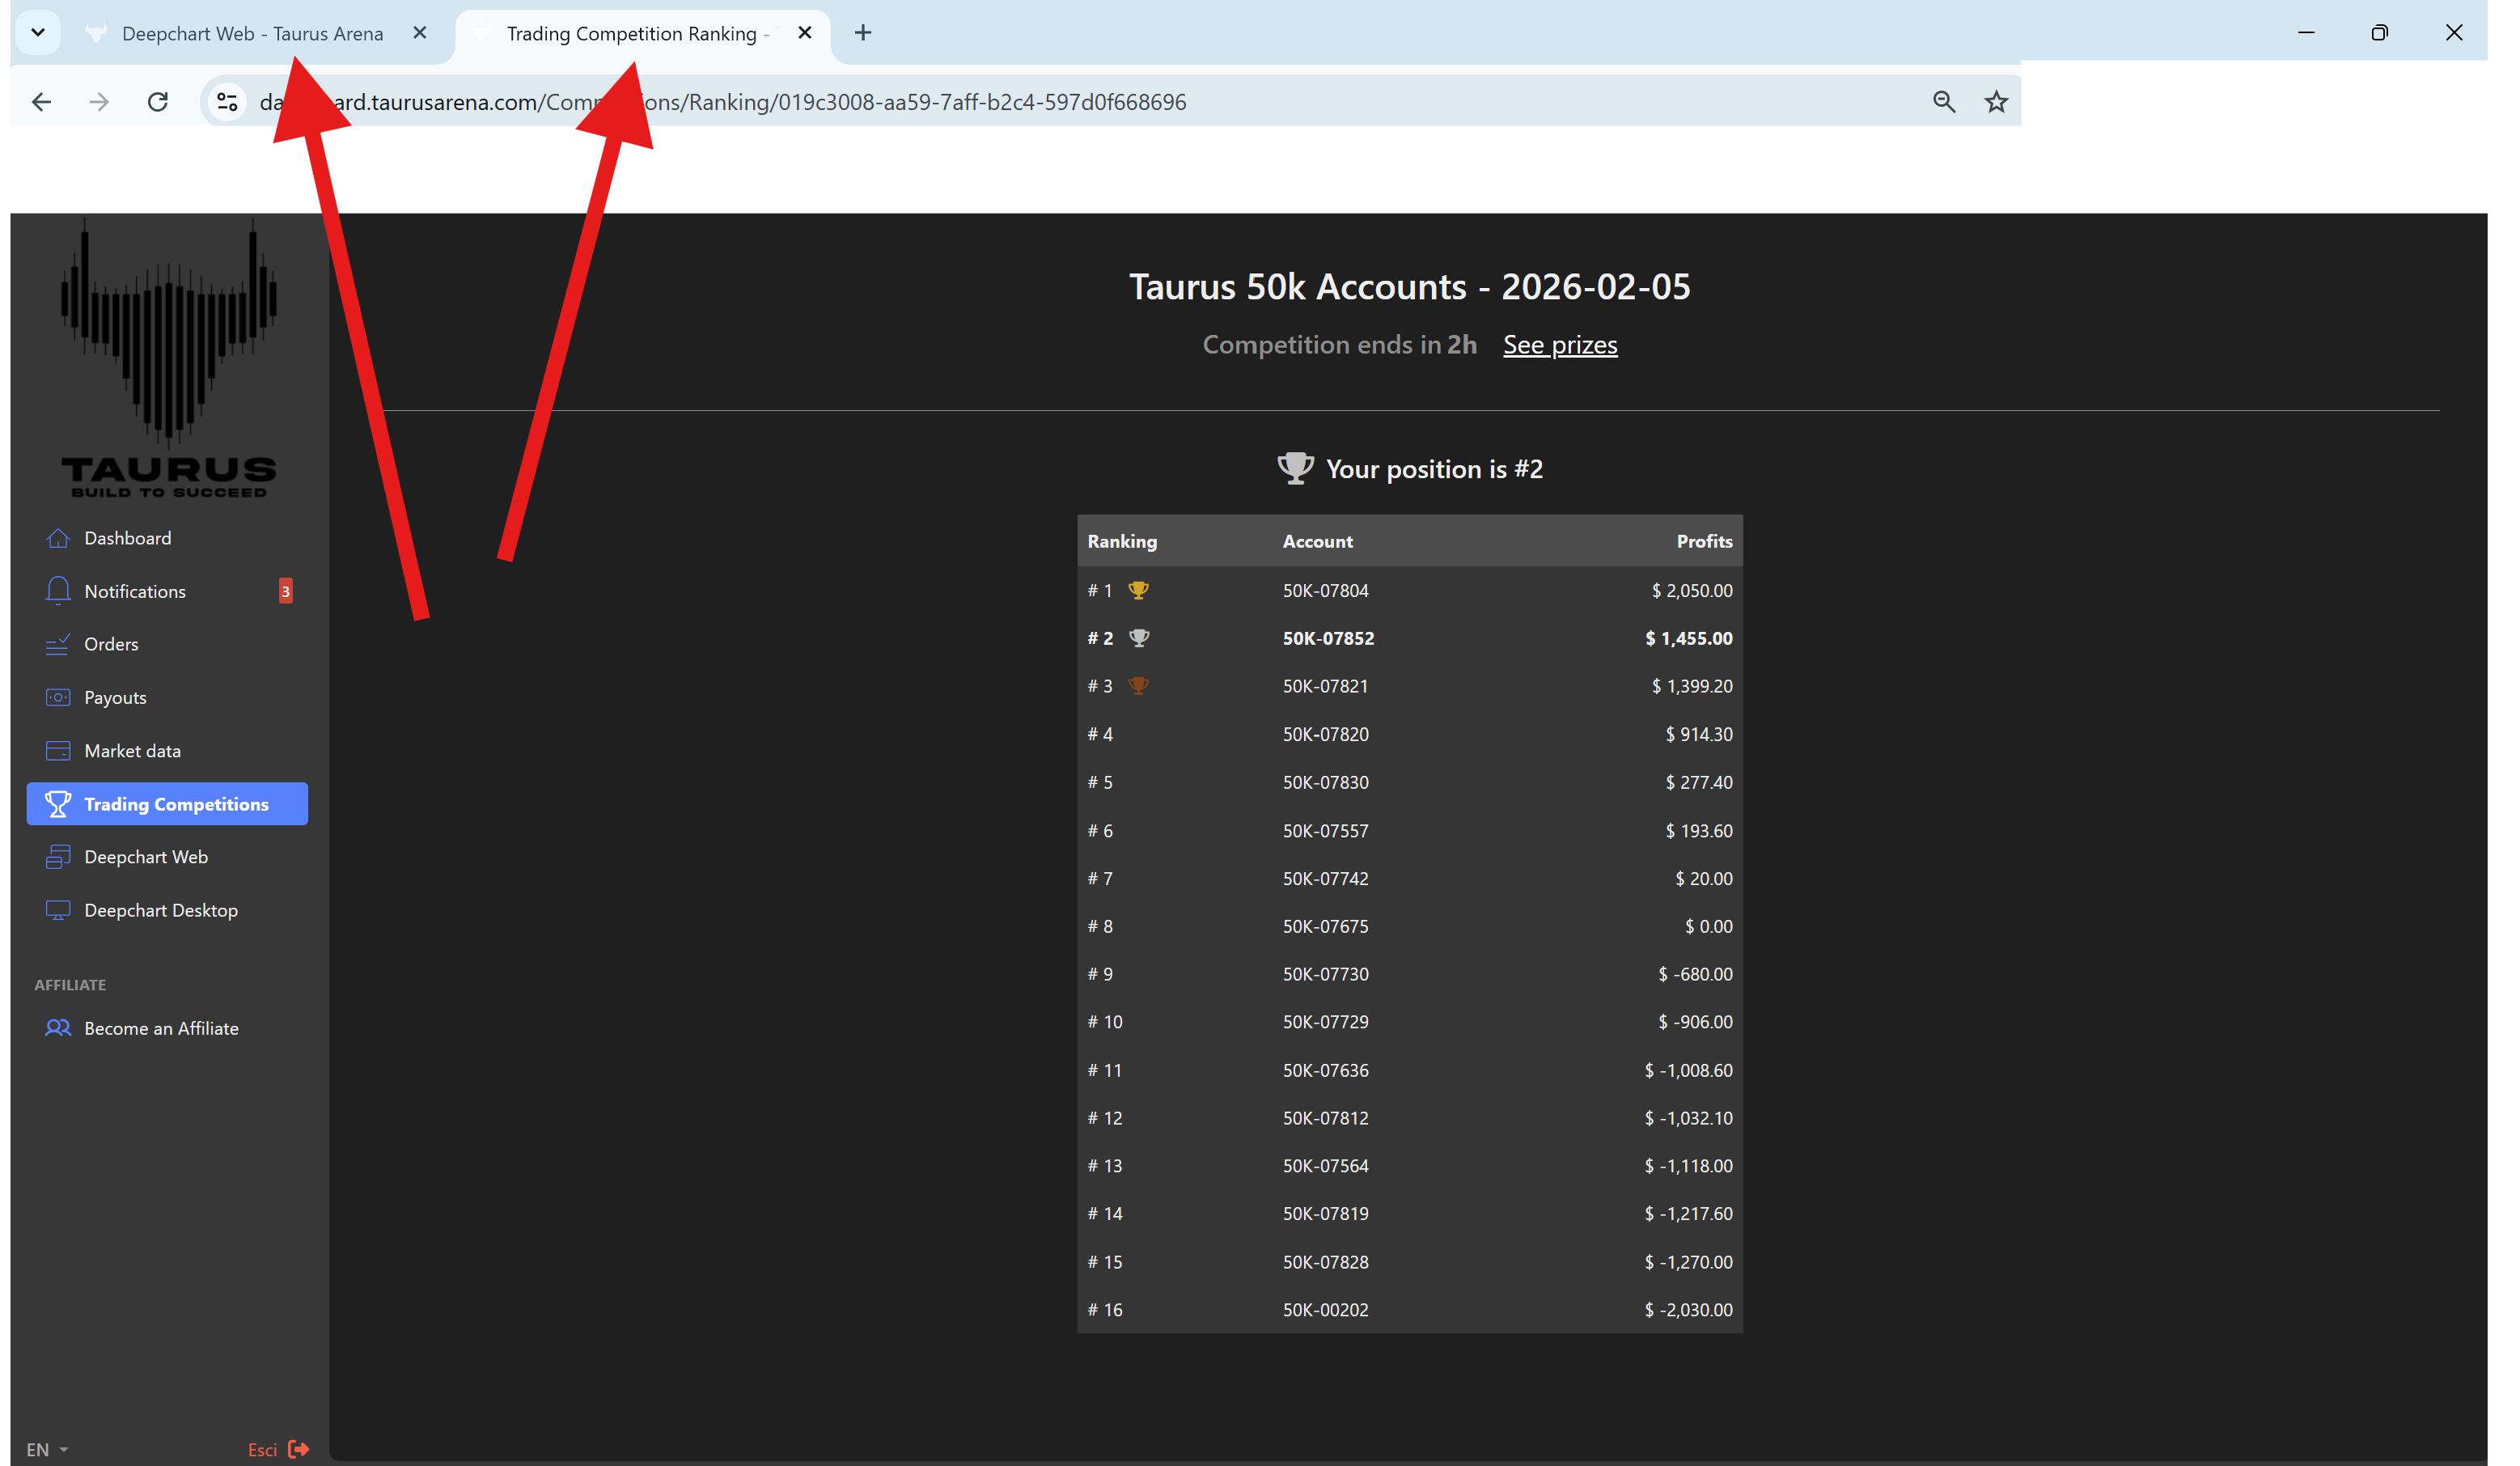Click the zoom magnifier in the address bar
Screen dimensions: 2520x1466
coord(1943,102)
